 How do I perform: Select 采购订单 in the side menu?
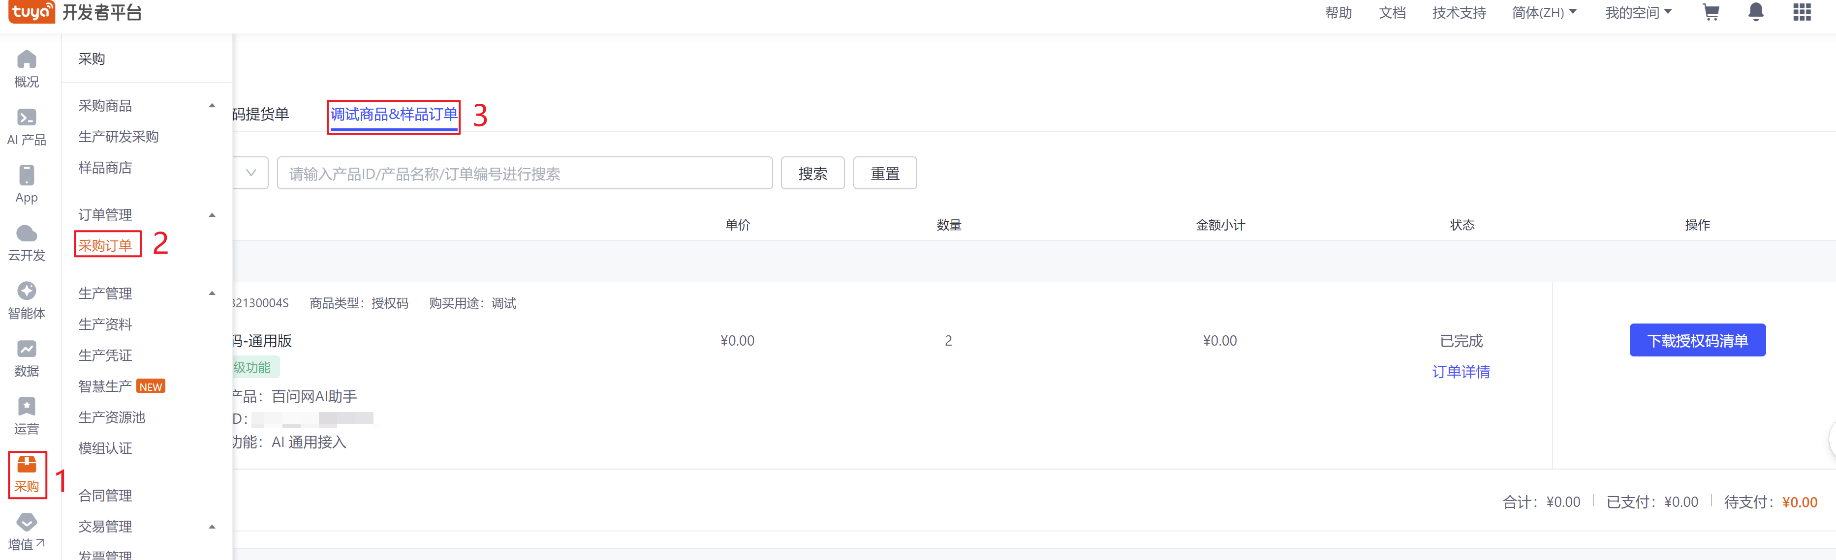coord(105,245)
